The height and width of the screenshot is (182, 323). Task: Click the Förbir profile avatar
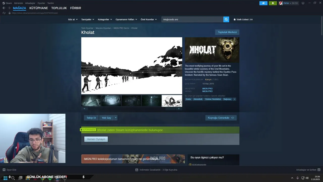(x=281, y=3)
